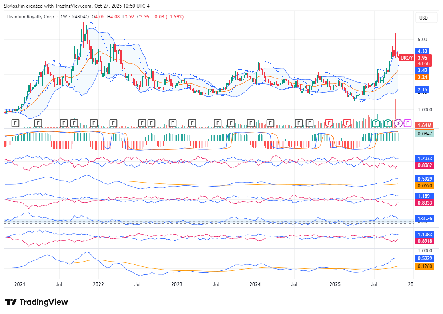Click the blue 4.33 price label
Viewport: 443px width, 314px height.
pos(423,51)
